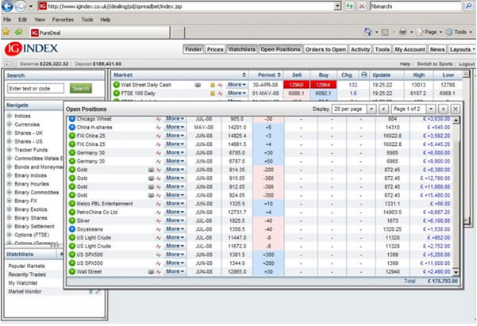The width and height of the screenshot is (477, 326).
Task: Click the 'Enter text or code' search field
Action: coord(37,88)
